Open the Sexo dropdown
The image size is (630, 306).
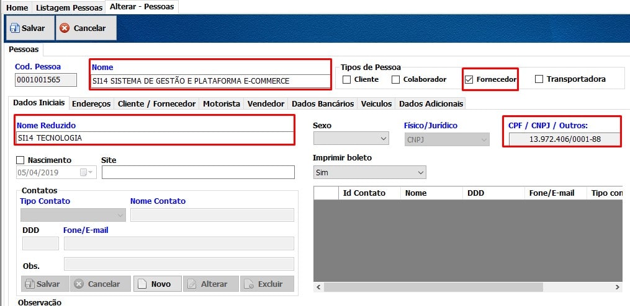pyautogui.click(x=351, y=138)
